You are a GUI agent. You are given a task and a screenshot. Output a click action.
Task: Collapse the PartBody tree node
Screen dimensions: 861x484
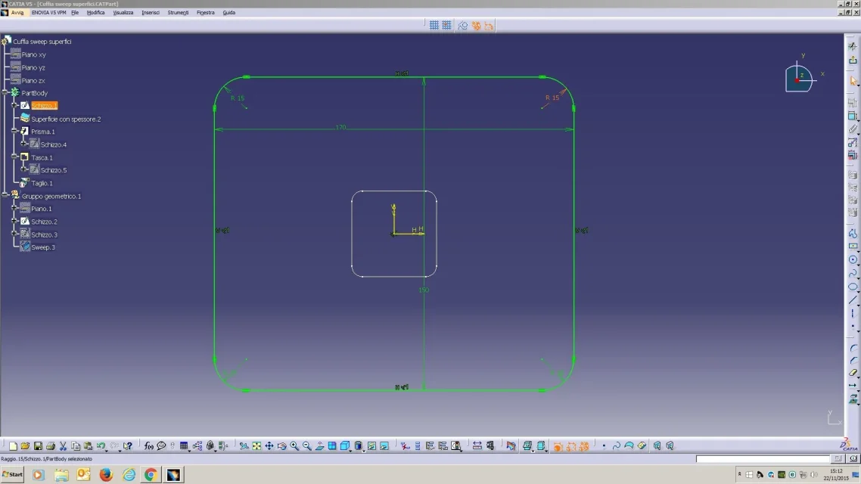[5, 92]
